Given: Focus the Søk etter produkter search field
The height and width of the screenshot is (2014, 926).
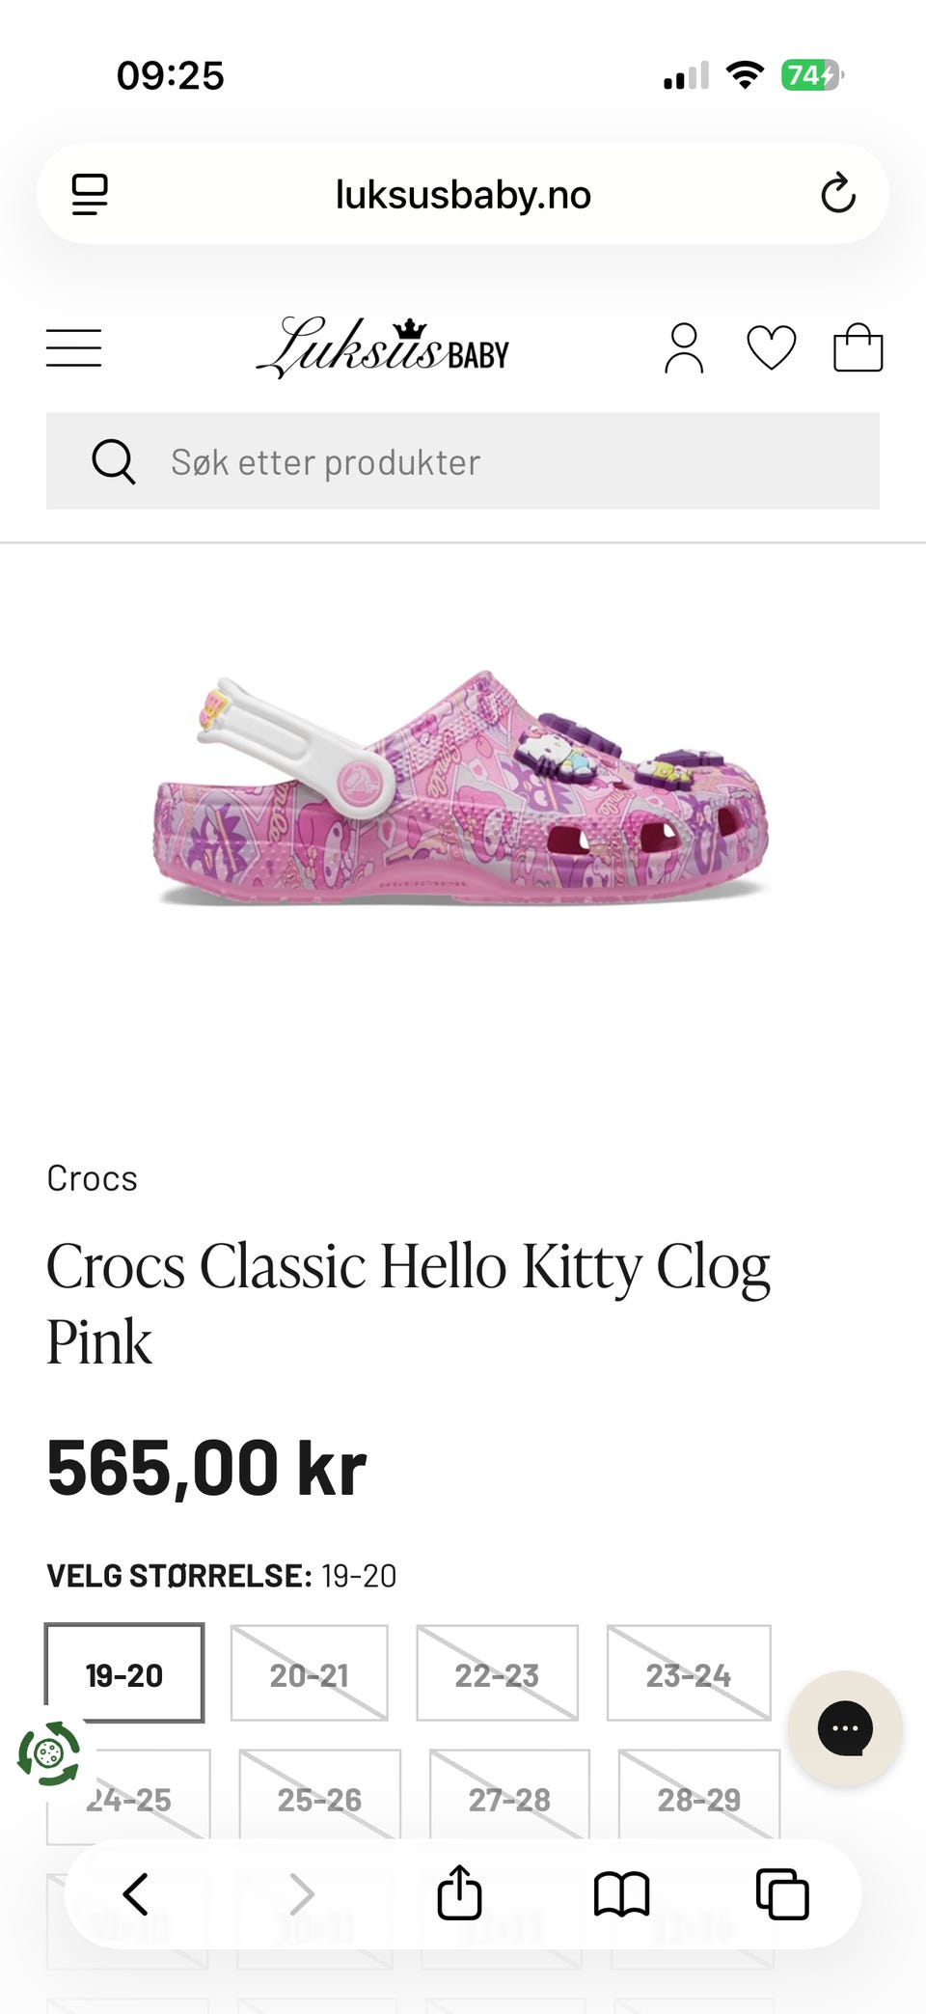Looking at the screenshot, I should click(x=463, y=461).
